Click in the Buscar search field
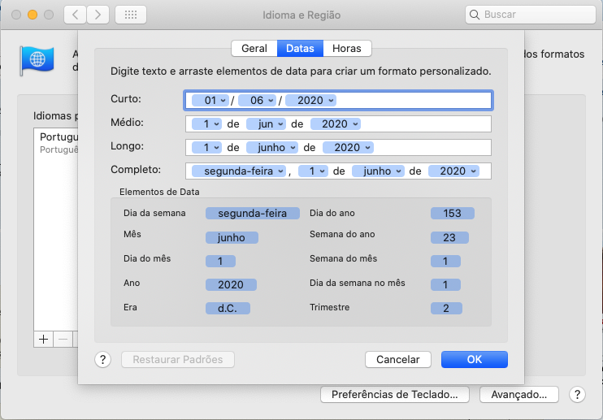The height and width of the screenshot is (420, 603). [x=531, y=15]
